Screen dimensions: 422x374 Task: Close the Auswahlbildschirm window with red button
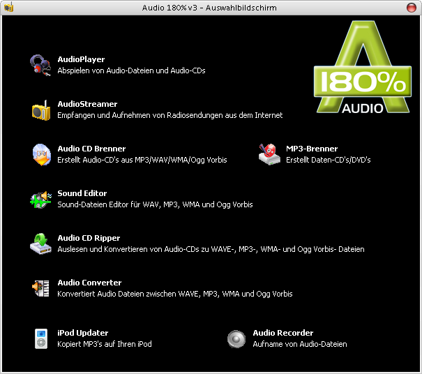click(412, 7)
